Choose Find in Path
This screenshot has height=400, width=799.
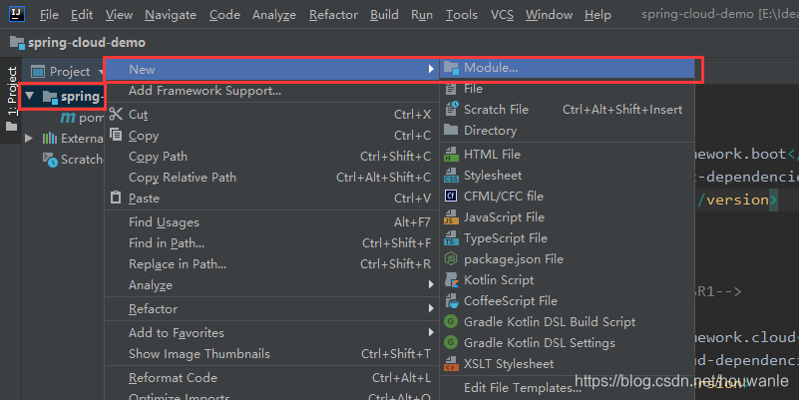[x=272, y=243]
